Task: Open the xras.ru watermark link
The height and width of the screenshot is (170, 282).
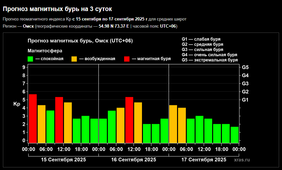Action: [x=242, y=160]
